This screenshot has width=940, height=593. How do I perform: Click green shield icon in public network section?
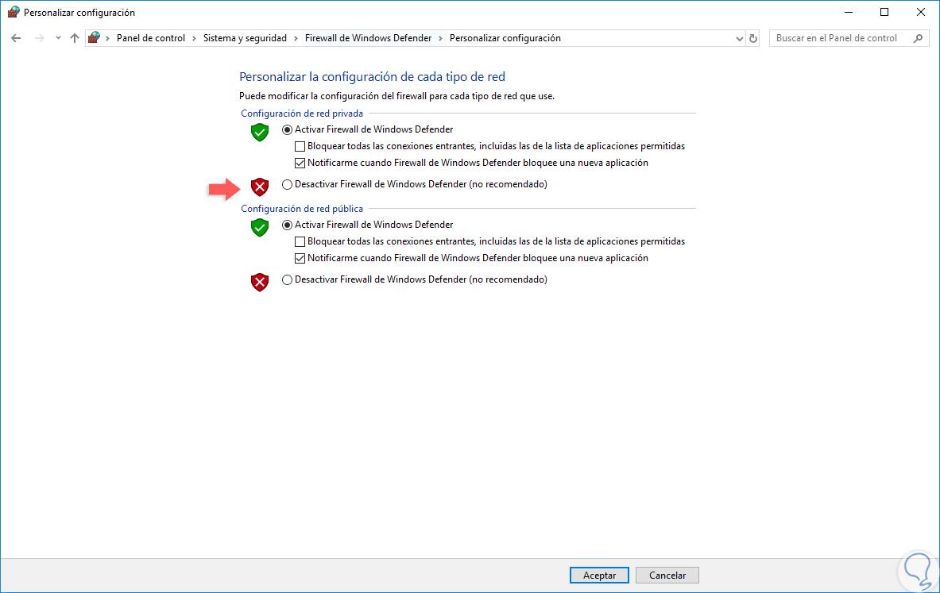click(x=260, y=228)
